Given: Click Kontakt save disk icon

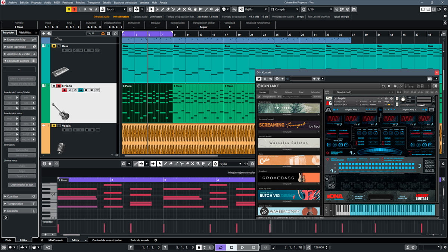Looking at the screenshot, I should pos(383,86).
